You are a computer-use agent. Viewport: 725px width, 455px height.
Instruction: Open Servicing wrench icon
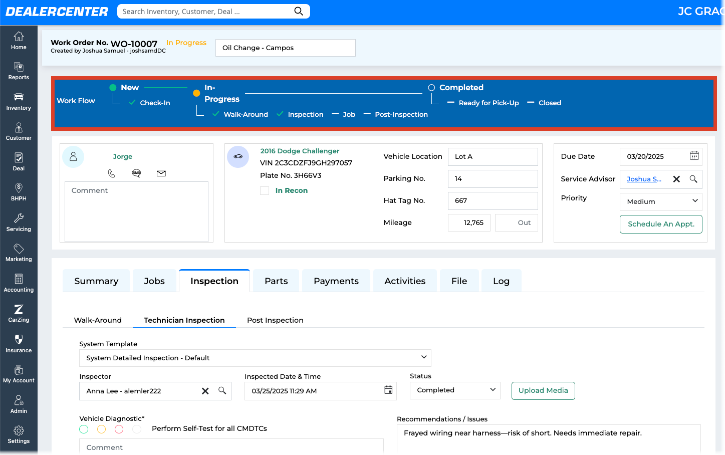tap(19, 222)
